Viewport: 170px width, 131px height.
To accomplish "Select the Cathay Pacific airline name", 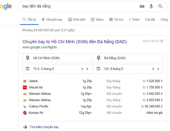I will coord(39,106).
